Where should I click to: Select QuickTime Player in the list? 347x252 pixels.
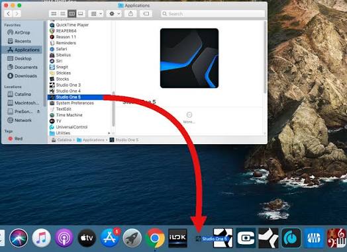pos(79,24)
